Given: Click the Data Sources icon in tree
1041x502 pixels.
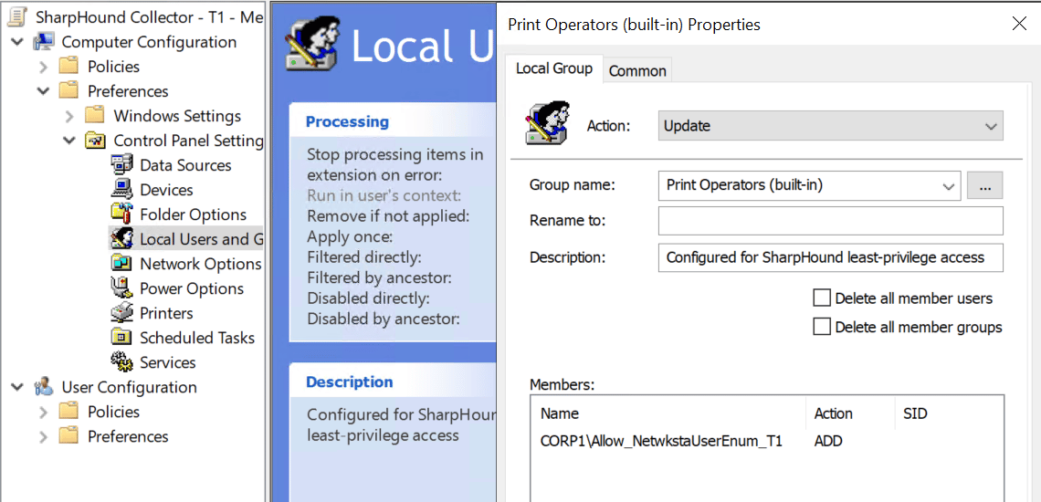Looking at the screenshot, I should tap(121, 165).
